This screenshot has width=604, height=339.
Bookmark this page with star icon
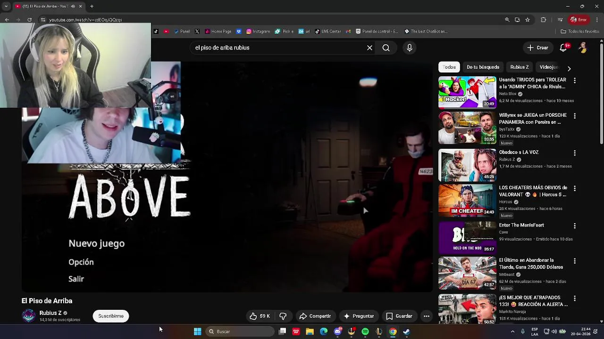(528, 20)
